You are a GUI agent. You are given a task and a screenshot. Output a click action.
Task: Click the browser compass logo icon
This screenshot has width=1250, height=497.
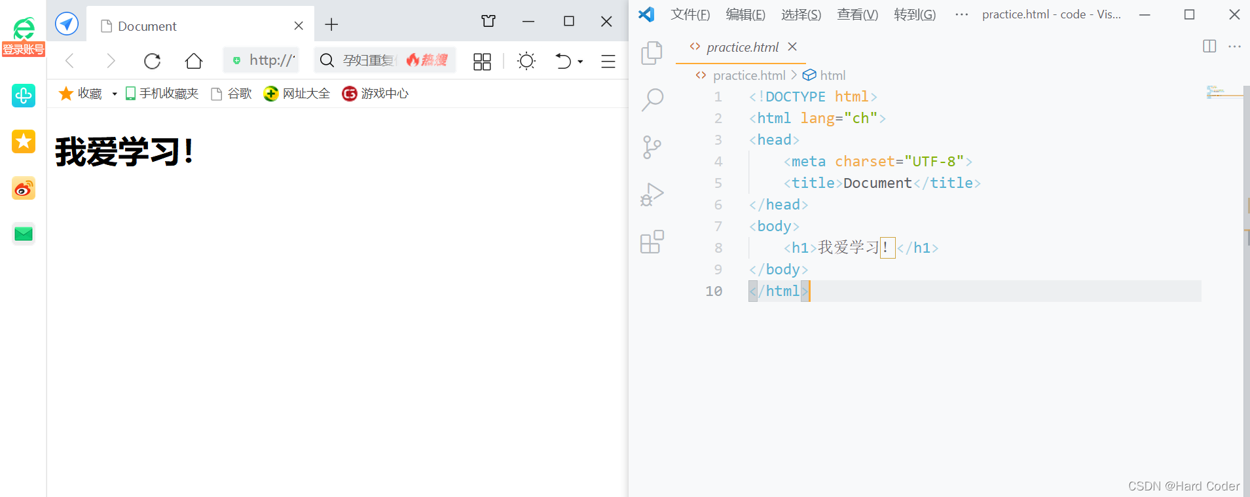click(x=67, y=24)
